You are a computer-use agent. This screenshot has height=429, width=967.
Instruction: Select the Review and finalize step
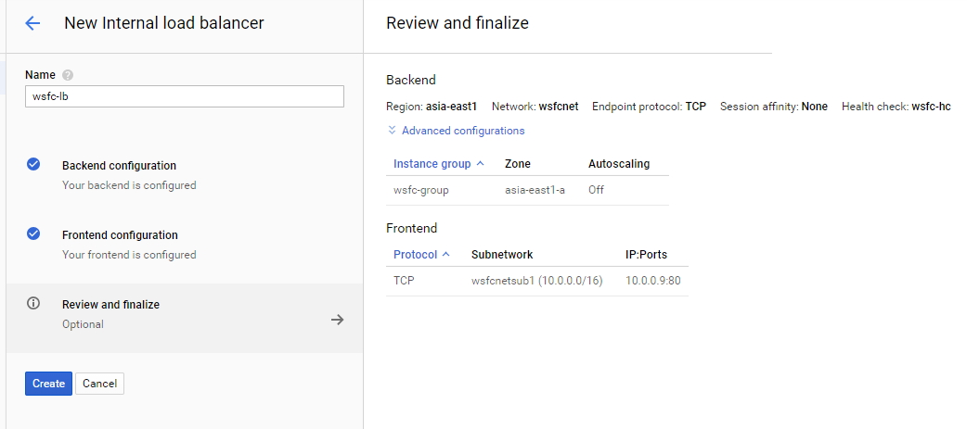click(110, 305)
